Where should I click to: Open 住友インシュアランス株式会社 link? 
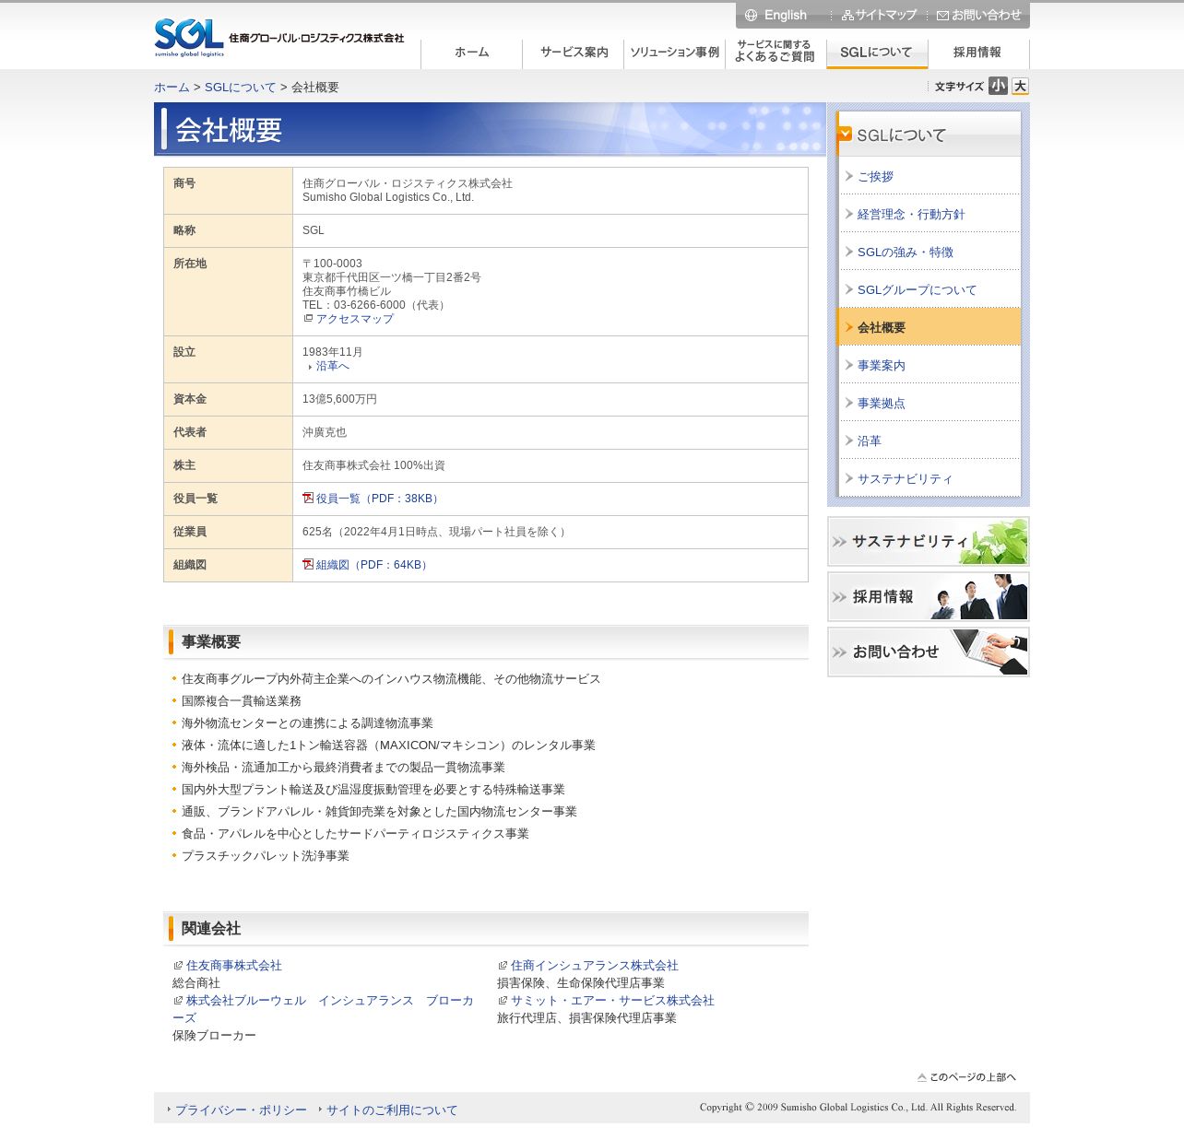coord(595,965)
